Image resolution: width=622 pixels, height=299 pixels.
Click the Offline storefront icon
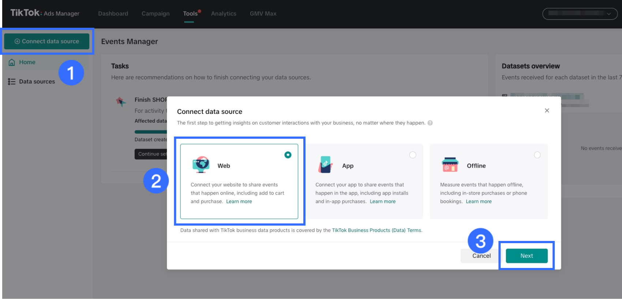tap(450, 165)
